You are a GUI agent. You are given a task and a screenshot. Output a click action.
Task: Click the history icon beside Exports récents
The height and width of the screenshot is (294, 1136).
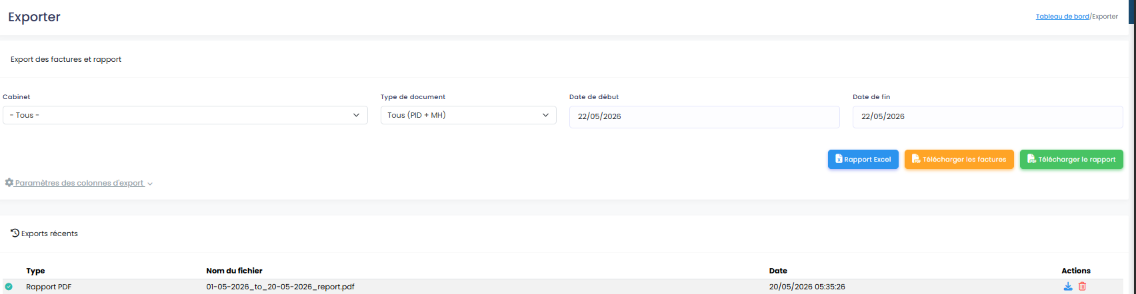point(15,233)
